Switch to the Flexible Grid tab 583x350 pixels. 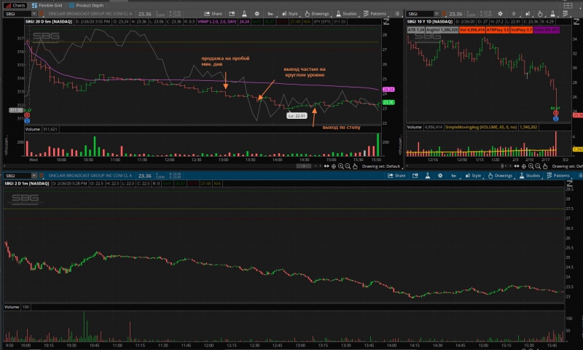[47, 5]
